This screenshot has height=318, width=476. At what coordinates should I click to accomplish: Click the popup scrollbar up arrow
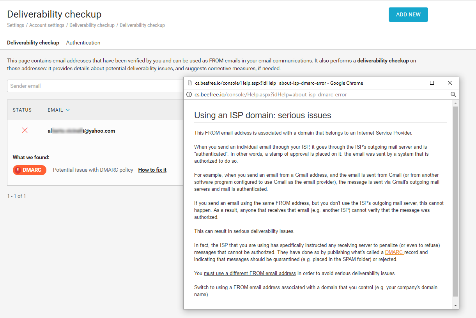click(x=455, y=103)
